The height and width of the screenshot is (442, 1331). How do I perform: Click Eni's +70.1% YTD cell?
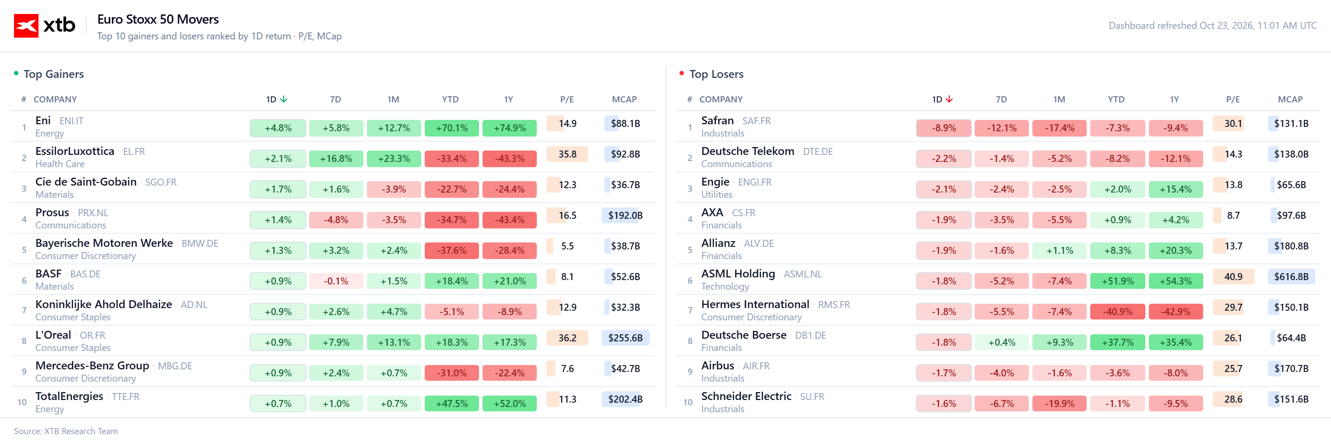coord(451,128)
